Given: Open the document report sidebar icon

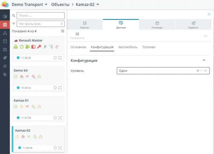Looking at the screenshot, I should (x=5, y=74).
